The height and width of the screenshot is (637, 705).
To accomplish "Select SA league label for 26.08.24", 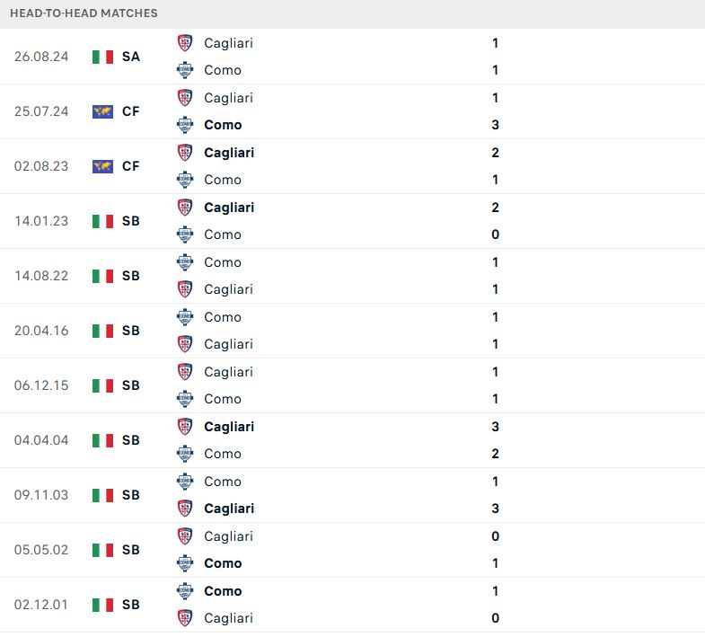I will 131,57.
